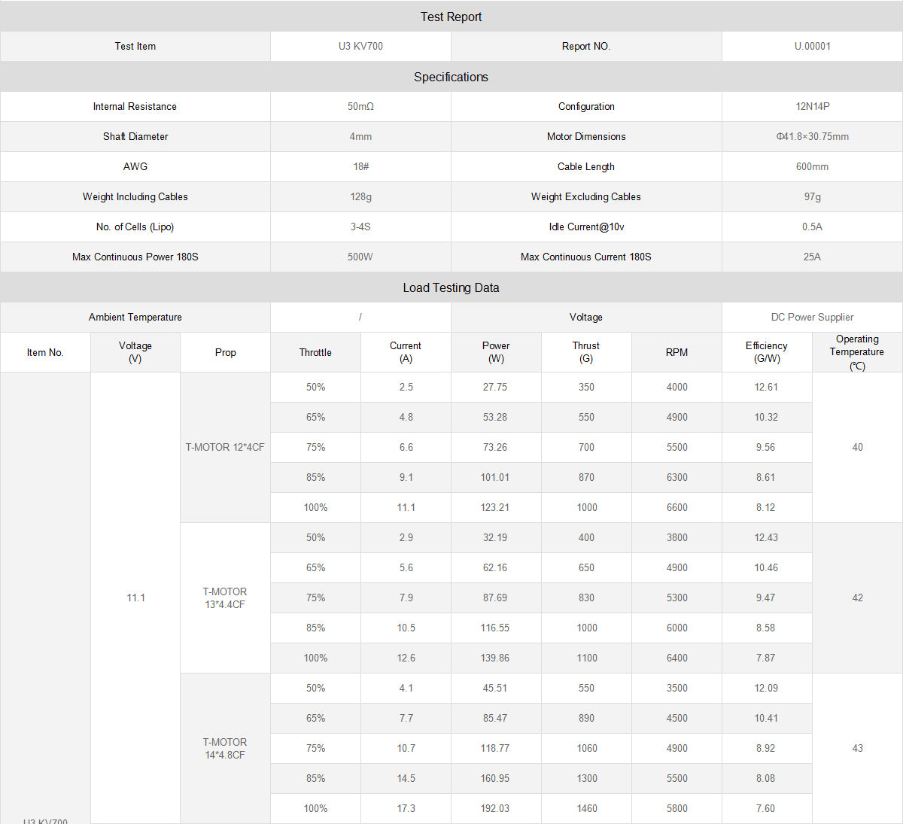Click the '12.43' efficiency value
The image size is (903, 824).
766,537
